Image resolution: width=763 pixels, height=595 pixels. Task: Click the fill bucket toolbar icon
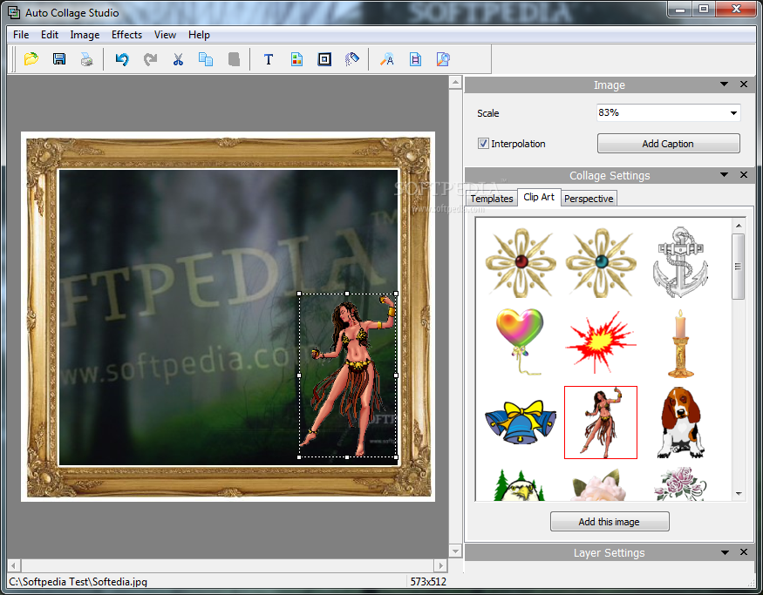coord(351,59)
